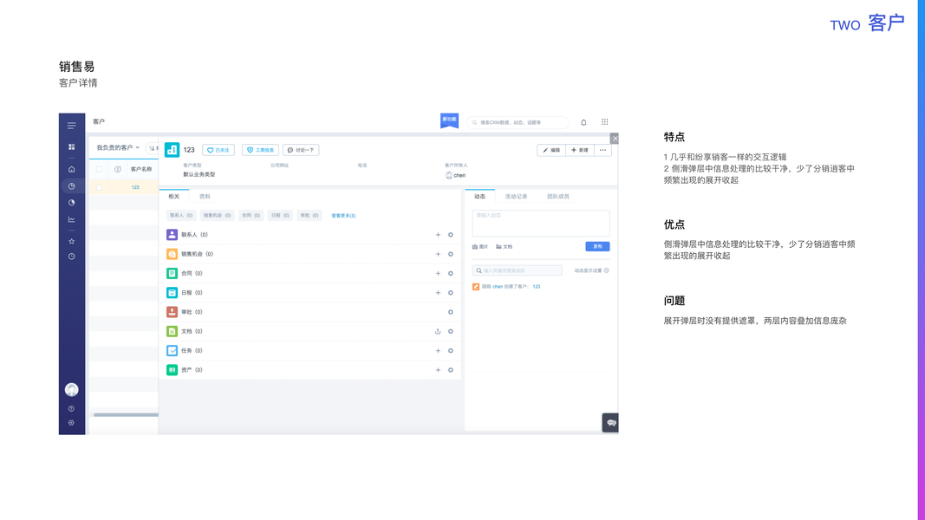Open settings gear at sidebar bottom
925x520 pixels.
[x=71, y=423]
